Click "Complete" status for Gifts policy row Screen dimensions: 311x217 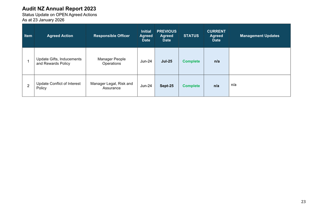pyautogui.click(x=191, y=61)
